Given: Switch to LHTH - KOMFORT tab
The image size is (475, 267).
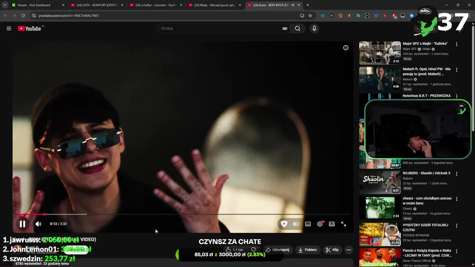Looking at the screenshot, I should pos(96,5).
